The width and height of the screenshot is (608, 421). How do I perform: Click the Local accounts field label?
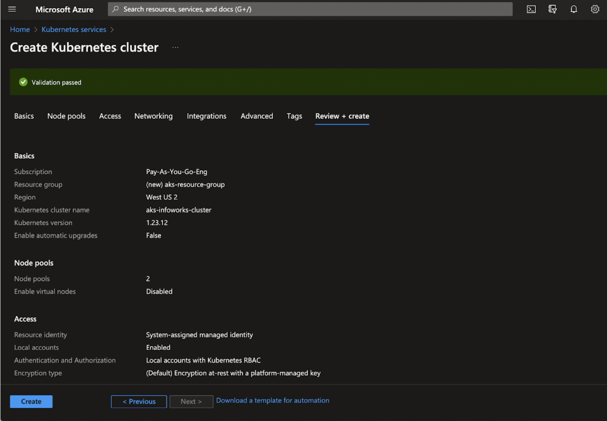(37, 347)
